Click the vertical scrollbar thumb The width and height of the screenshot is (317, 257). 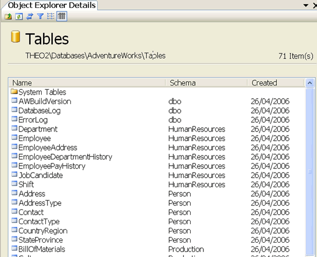[x=310, y=172]
